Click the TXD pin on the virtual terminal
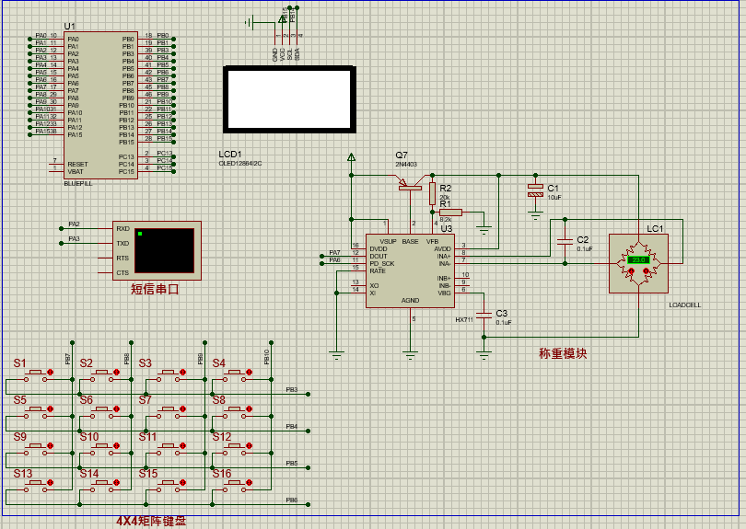 (x=122, y=244)
